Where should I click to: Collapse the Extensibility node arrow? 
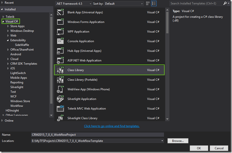(8, 40)
